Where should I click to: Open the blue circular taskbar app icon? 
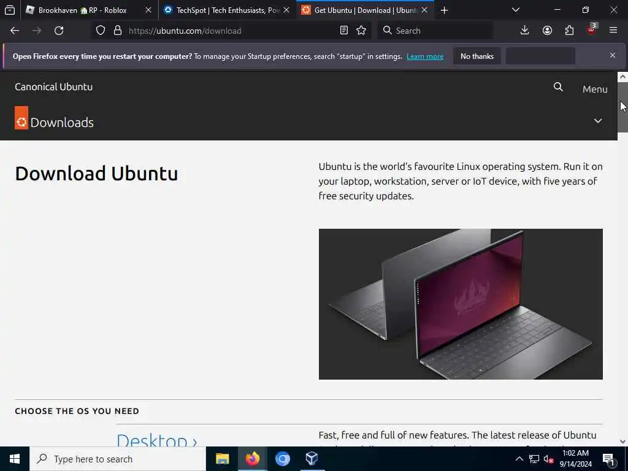pos(282,459)
